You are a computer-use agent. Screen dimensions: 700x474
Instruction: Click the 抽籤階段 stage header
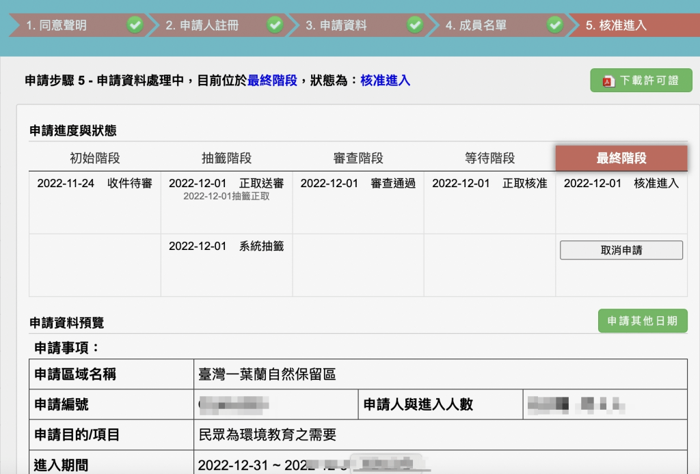click(227, 158)
